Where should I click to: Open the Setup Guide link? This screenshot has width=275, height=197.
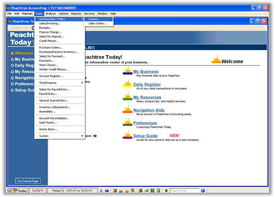pos(145,136)
